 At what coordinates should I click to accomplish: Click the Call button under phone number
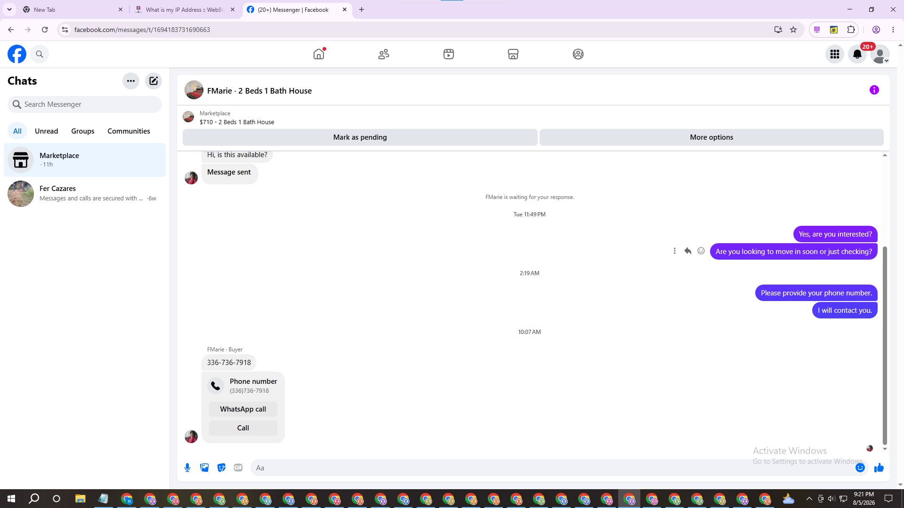tap(243, 428)
